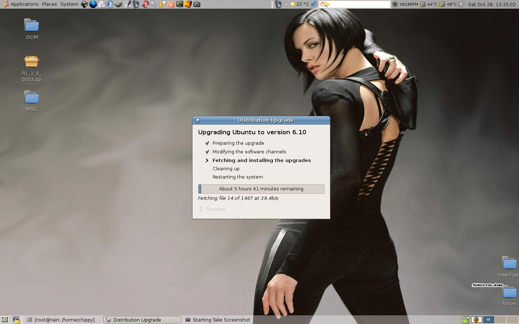Click the upgrade progress bar
This screenshot has height=324, width=519.
pyautogui.click(x=261, y=189)
